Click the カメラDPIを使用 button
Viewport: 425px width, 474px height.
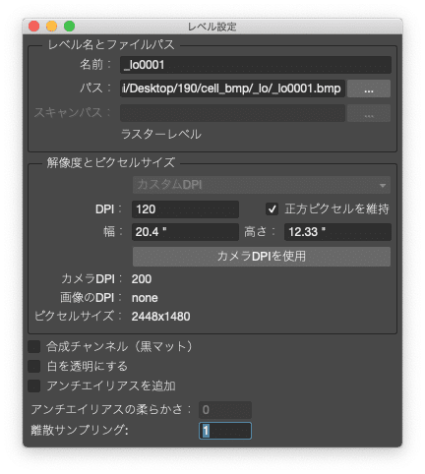coord(262,257)
